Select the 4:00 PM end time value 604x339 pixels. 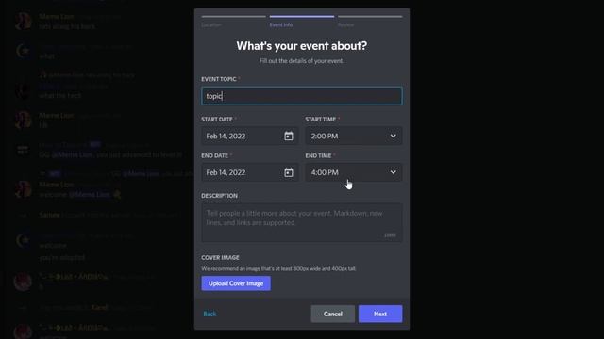(x=325, y=172)
